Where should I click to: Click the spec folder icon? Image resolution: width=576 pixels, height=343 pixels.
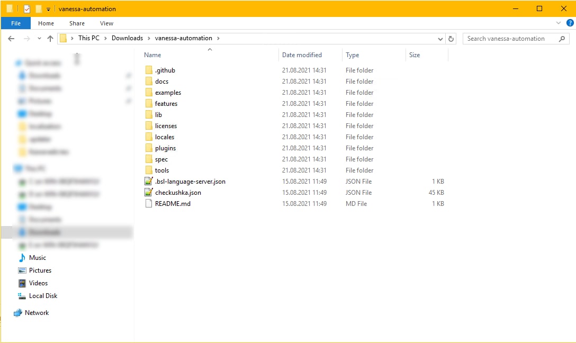(x=149, y=159)
